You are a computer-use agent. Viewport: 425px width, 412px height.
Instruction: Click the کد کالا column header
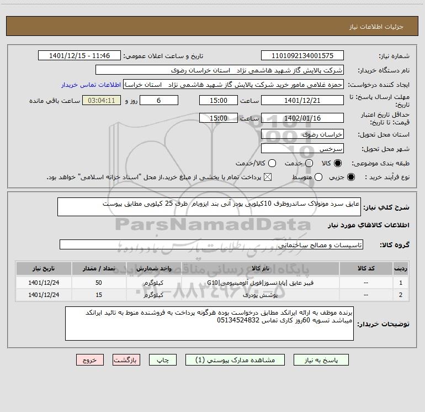tap(366, 268)
